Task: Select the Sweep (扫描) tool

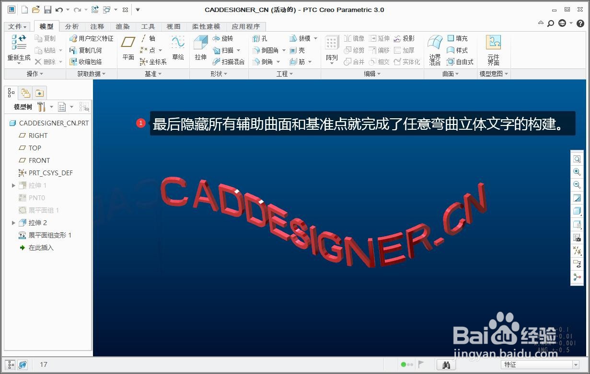Action: point(222,50)
